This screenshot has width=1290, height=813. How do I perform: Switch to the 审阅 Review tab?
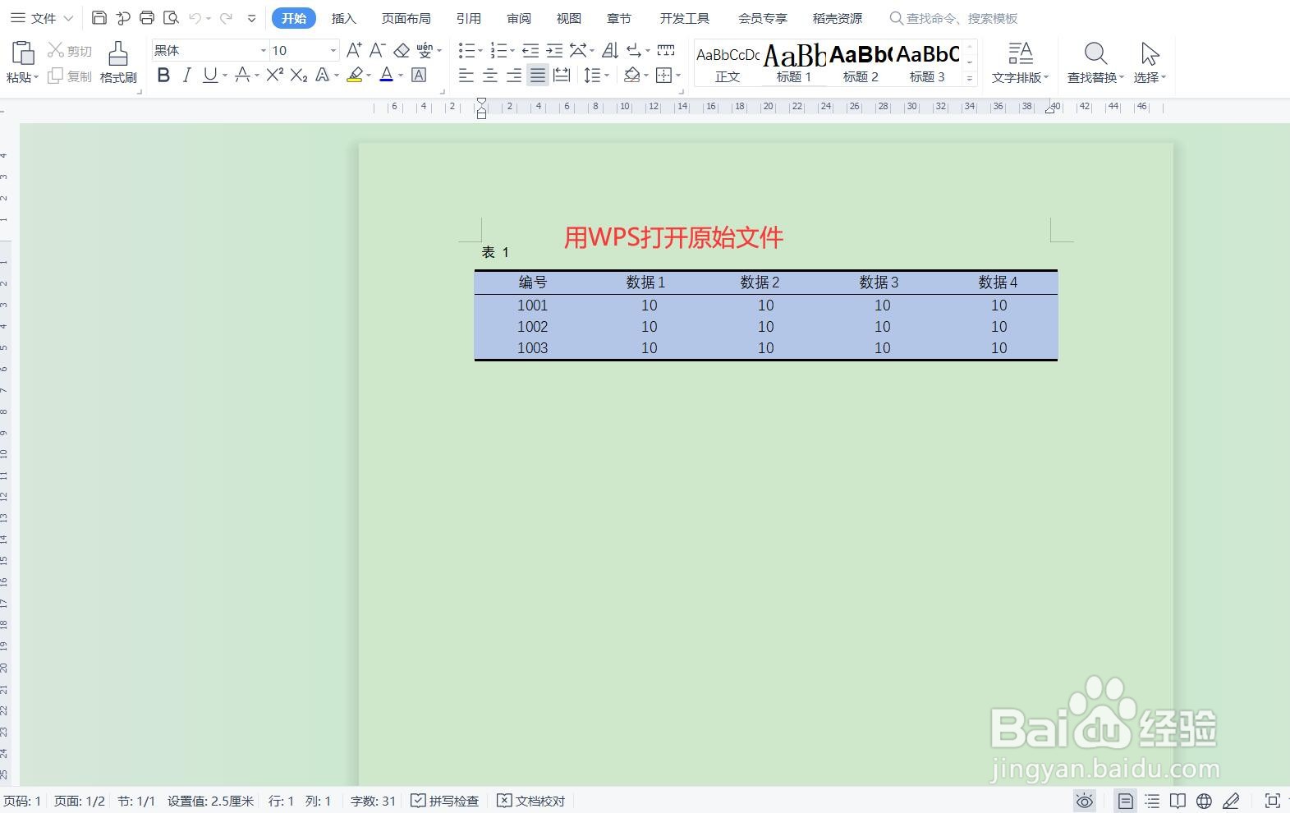point(519,18)
